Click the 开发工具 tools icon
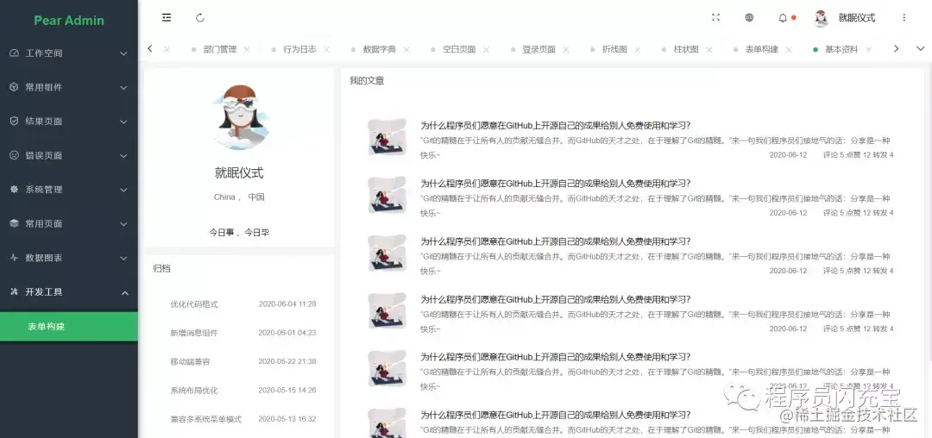The height and width of the screenshot is (438, 932). pos(15,292)
